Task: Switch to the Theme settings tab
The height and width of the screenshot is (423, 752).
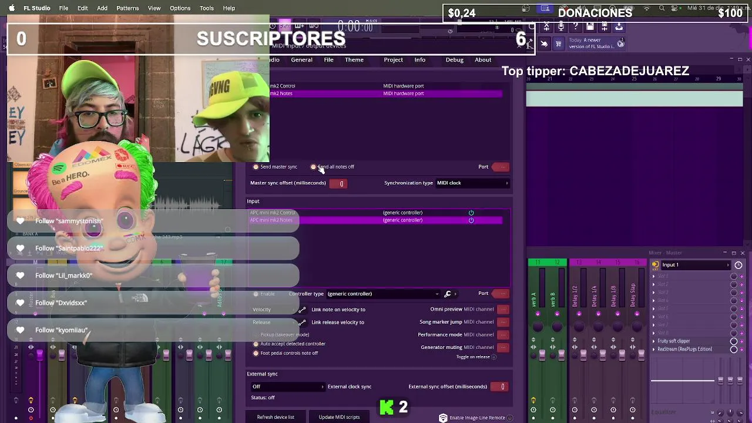Action: pos(354,60)
